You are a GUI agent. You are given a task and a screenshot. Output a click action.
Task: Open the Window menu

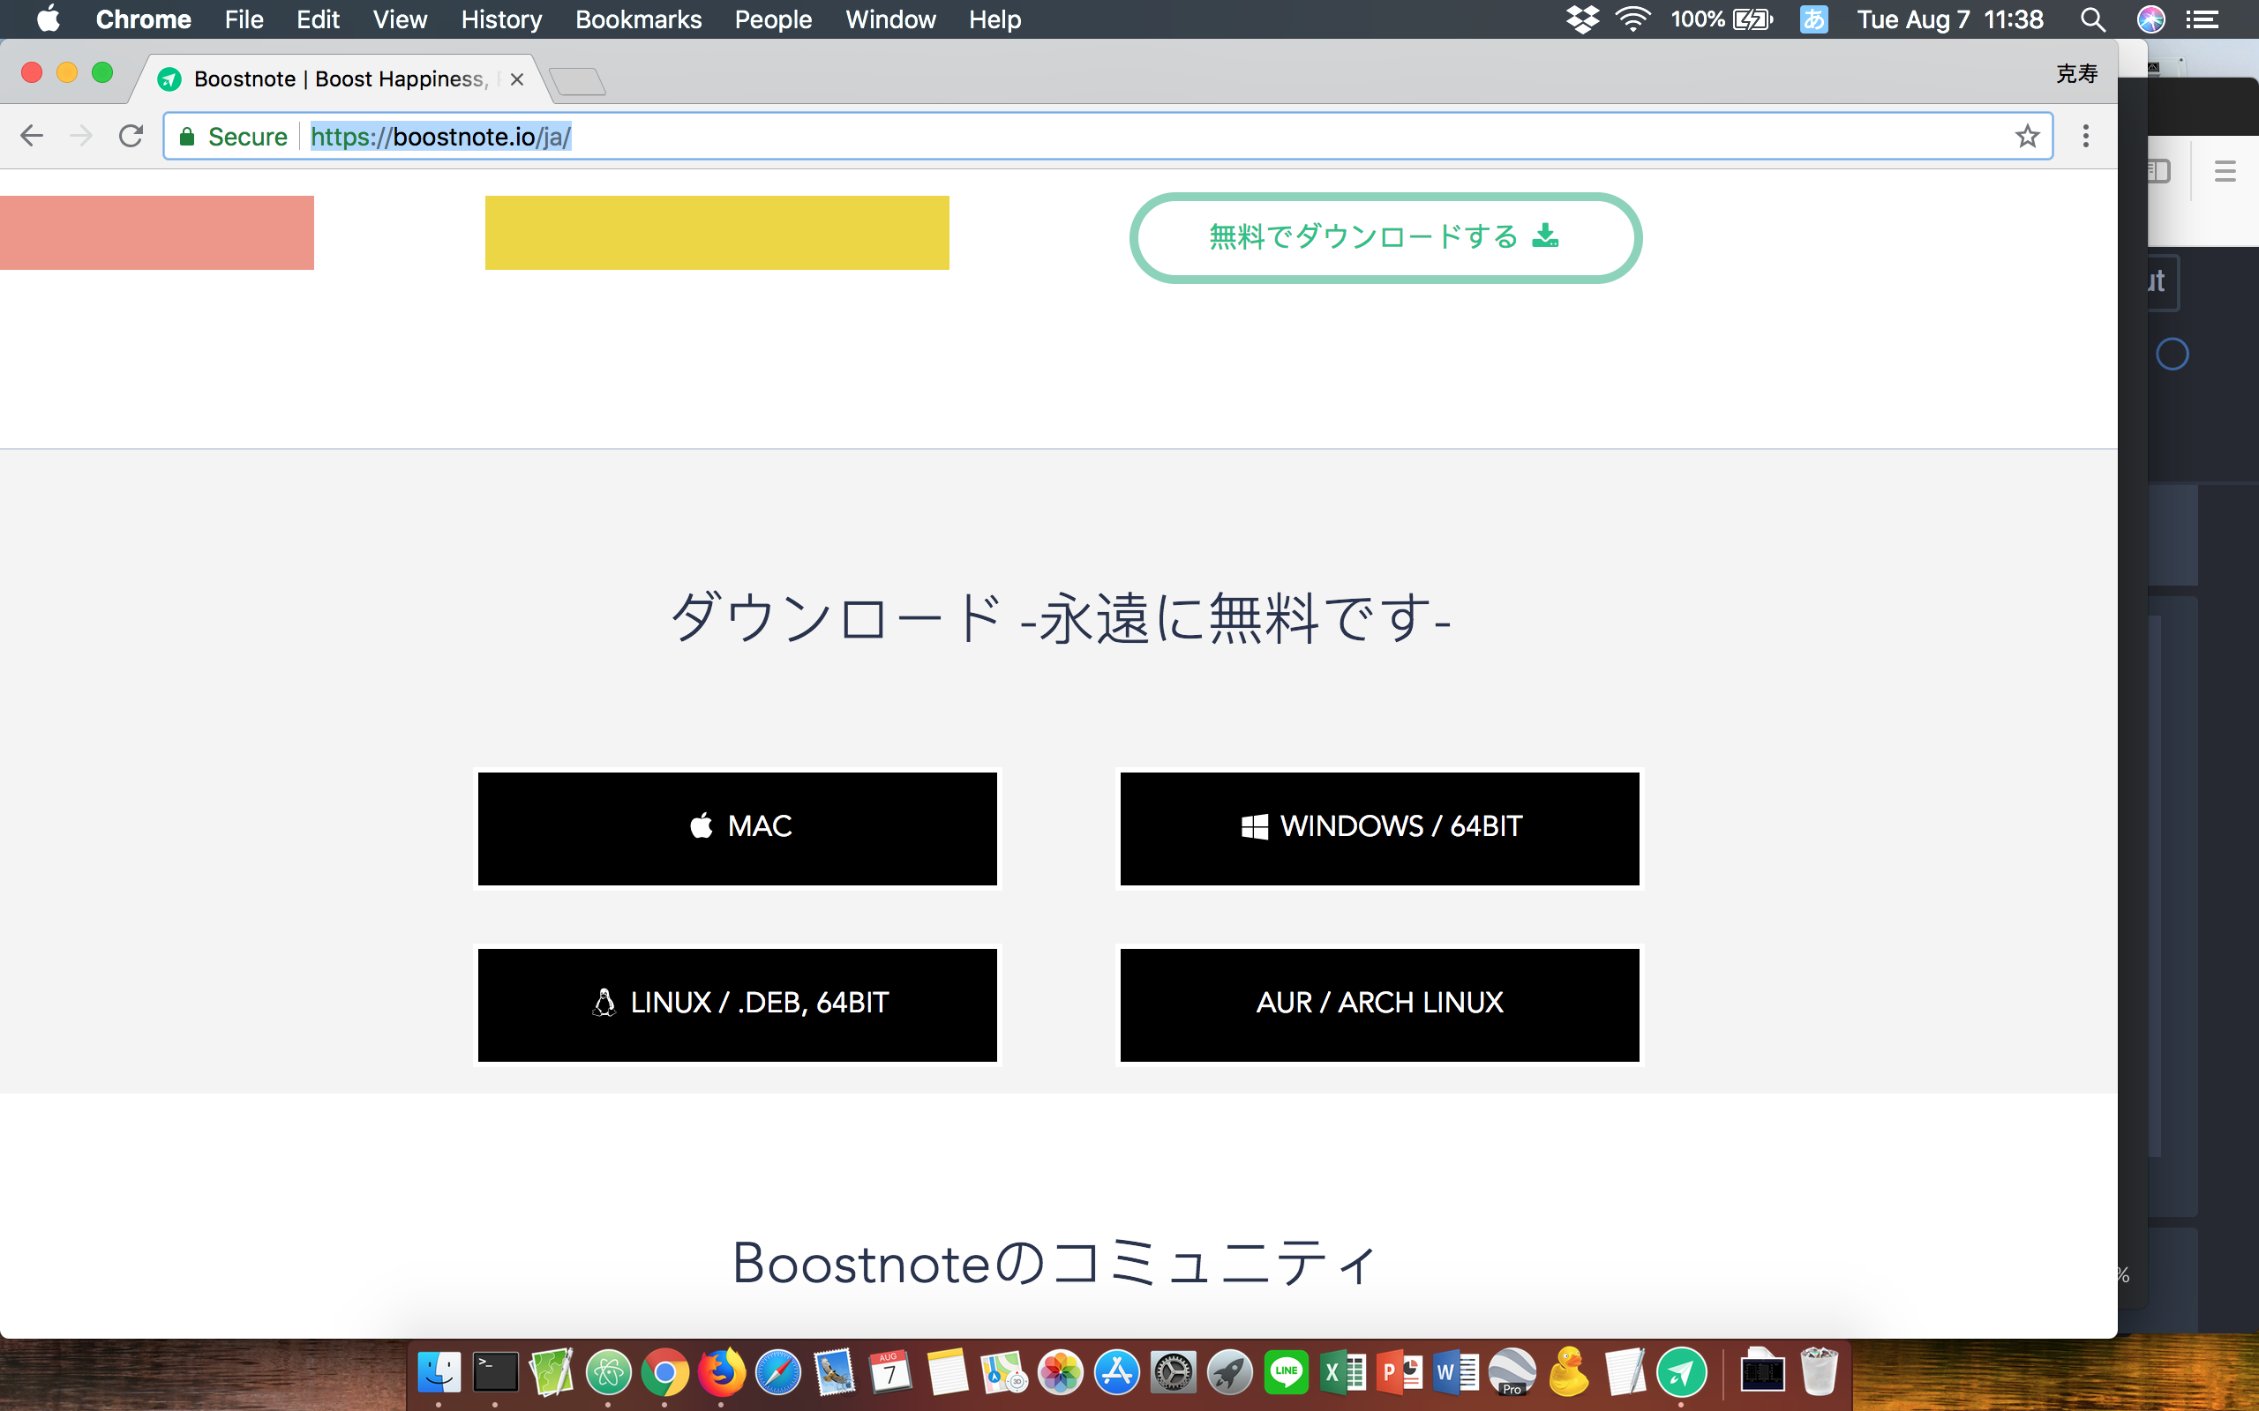tap(890, 19)
